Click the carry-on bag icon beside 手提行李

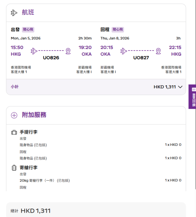tap(14, 132)
